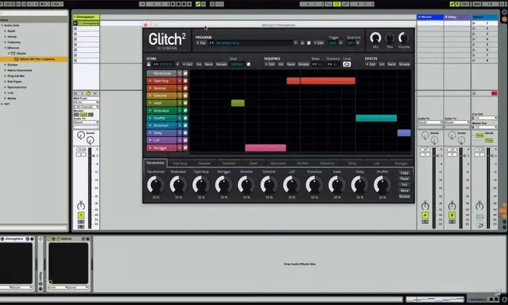The height and width of the screenshot is (305, 508).
Task: Select the teal Shuffler block in the sequencer
Action: point(376,118)
